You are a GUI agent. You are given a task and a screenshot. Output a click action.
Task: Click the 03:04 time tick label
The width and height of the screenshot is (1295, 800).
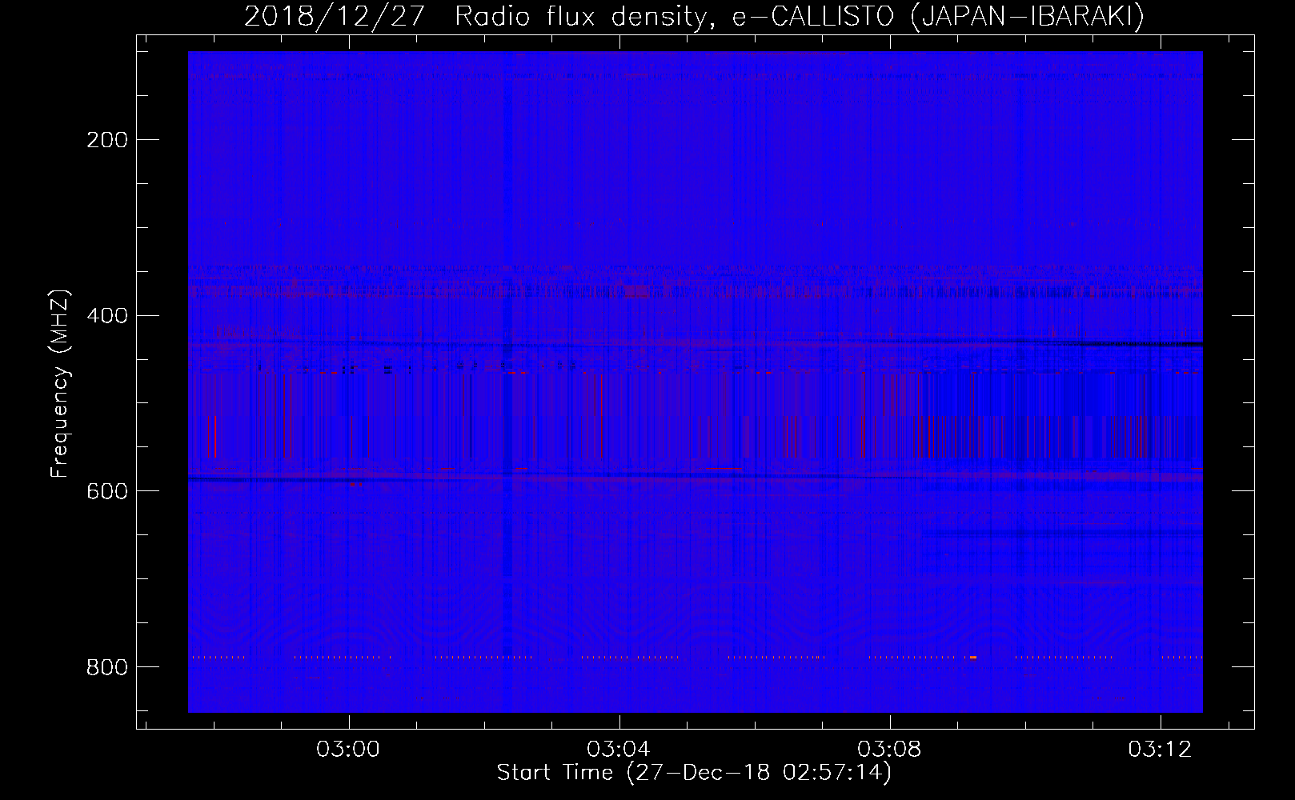pos(619,750)
